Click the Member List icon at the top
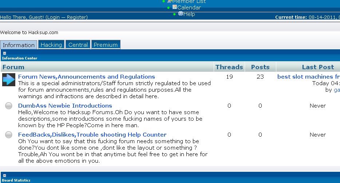Image resolution: width=340 pixels, height=183 pixels. 170,1
